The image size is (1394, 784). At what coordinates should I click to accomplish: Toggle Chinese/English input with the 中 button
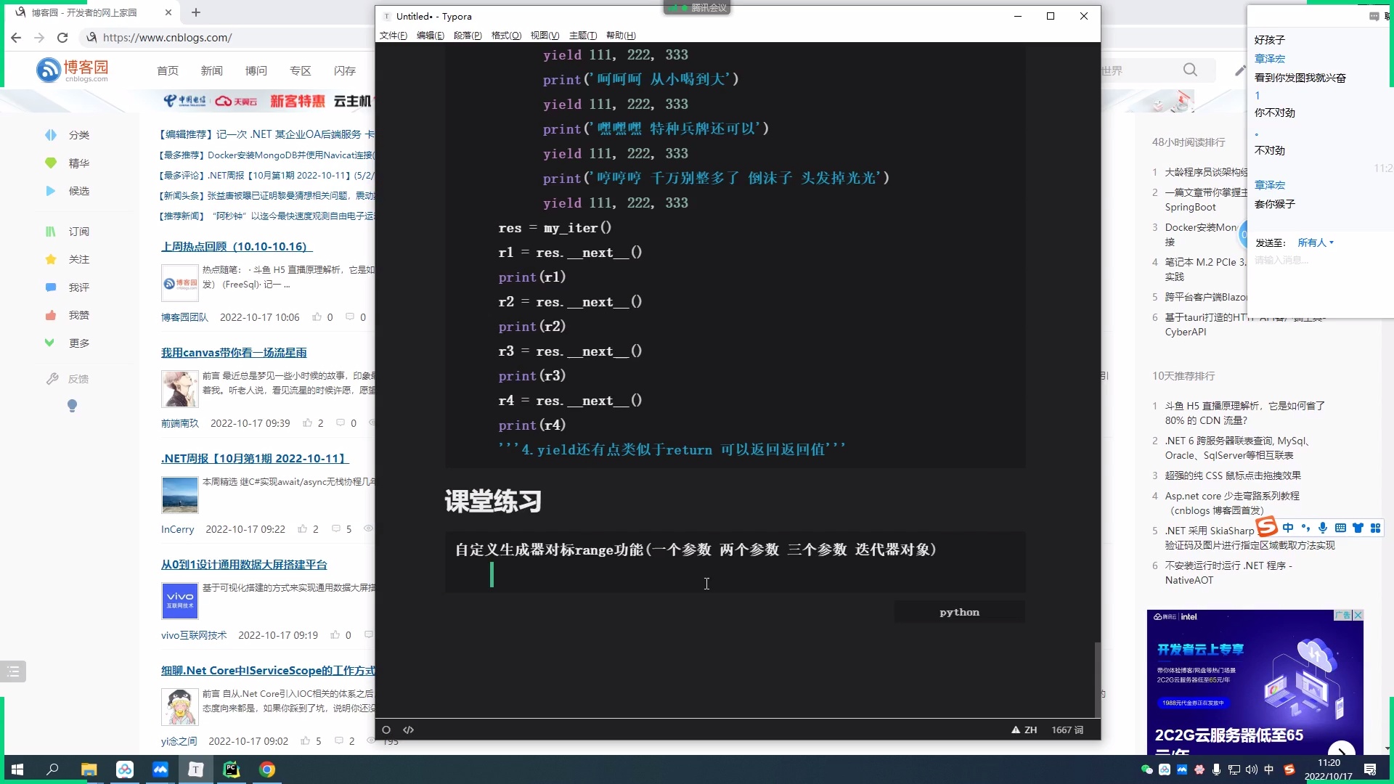(x=1289, y=528)
